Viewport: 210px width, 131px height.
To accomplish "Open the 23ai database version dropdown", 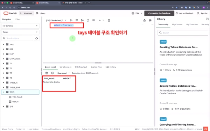I will 137,13.
